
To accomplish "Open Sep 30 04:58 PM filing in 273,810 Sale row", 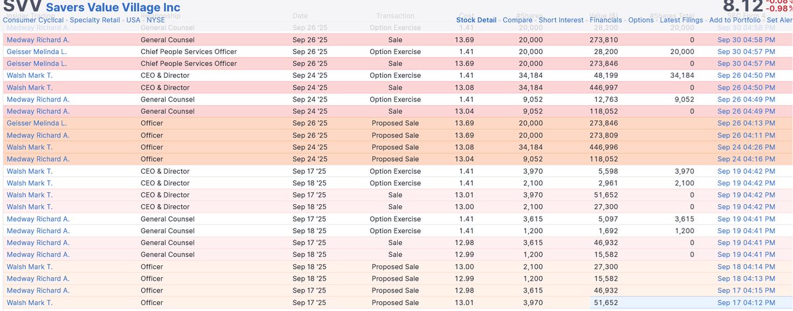I will coord(747,40).
